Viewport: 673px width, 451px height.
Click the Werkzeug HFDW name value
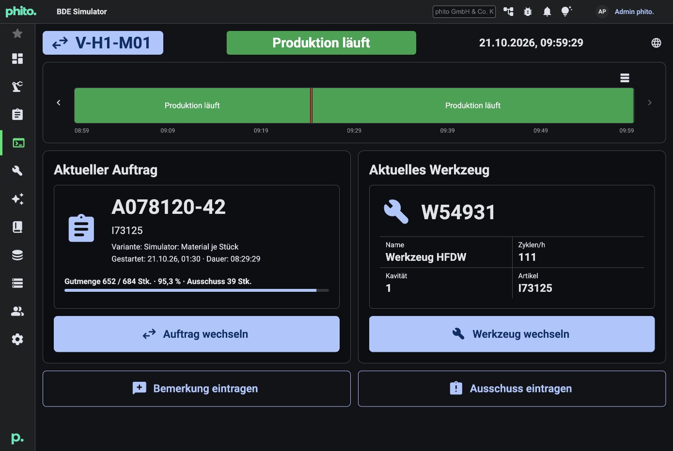[x=426, y=257]
